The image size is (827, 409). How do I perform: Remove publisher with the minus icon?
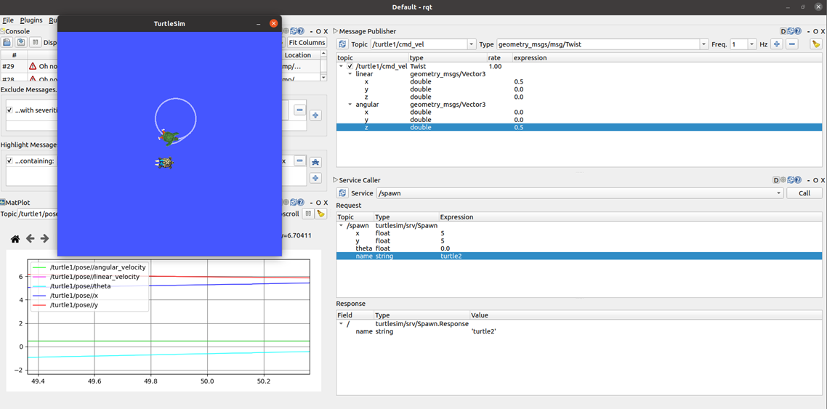[x=791, y=44]
